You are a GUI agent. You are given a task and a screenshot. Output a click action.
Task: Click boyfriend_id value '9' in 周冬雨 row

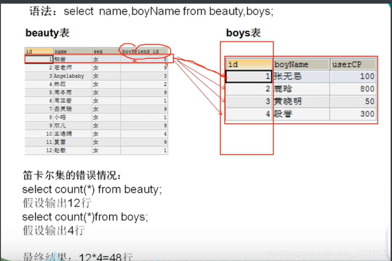coord(144,93)
